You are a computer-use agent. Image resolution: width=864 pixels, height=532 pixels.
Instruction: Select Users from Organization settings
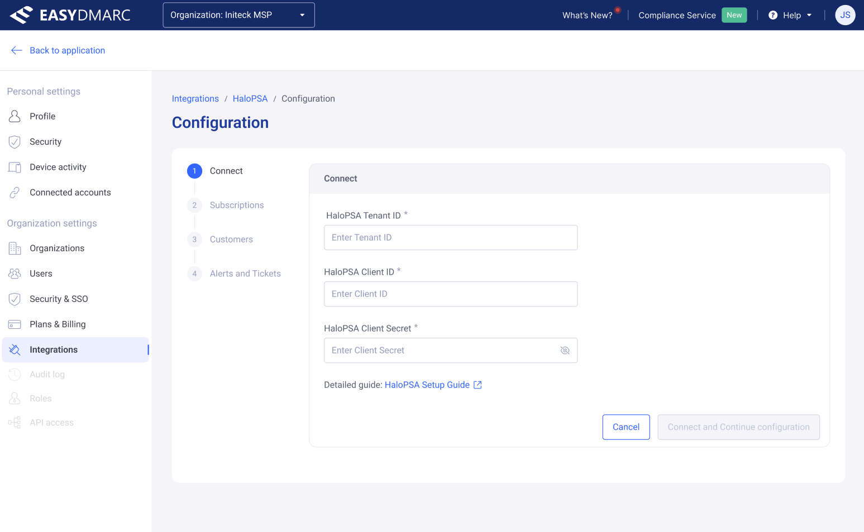(x=40, y=274)
